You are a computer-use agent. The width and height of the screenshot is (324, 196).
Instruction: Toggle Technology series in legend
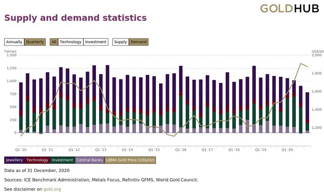pyautogui.click(x=38, y=160)
